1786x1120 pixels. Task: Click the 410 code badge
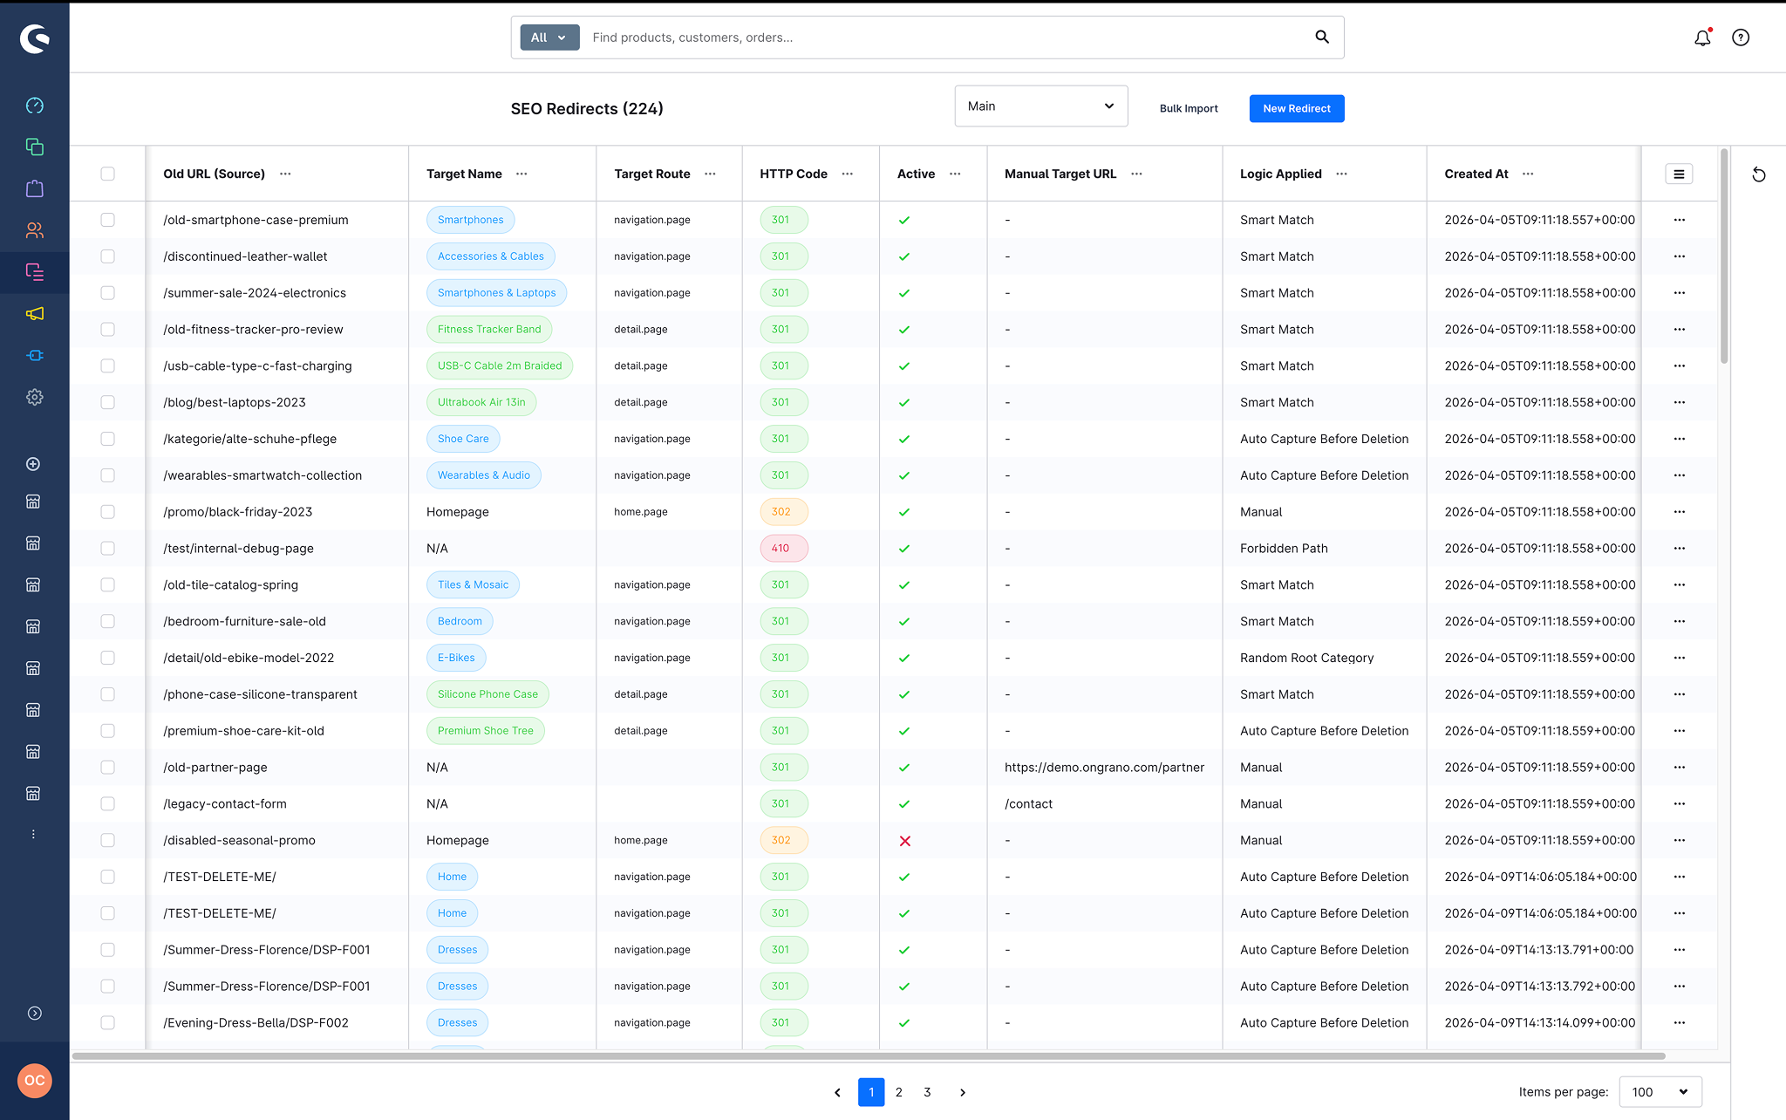click(x=783, y=549)
